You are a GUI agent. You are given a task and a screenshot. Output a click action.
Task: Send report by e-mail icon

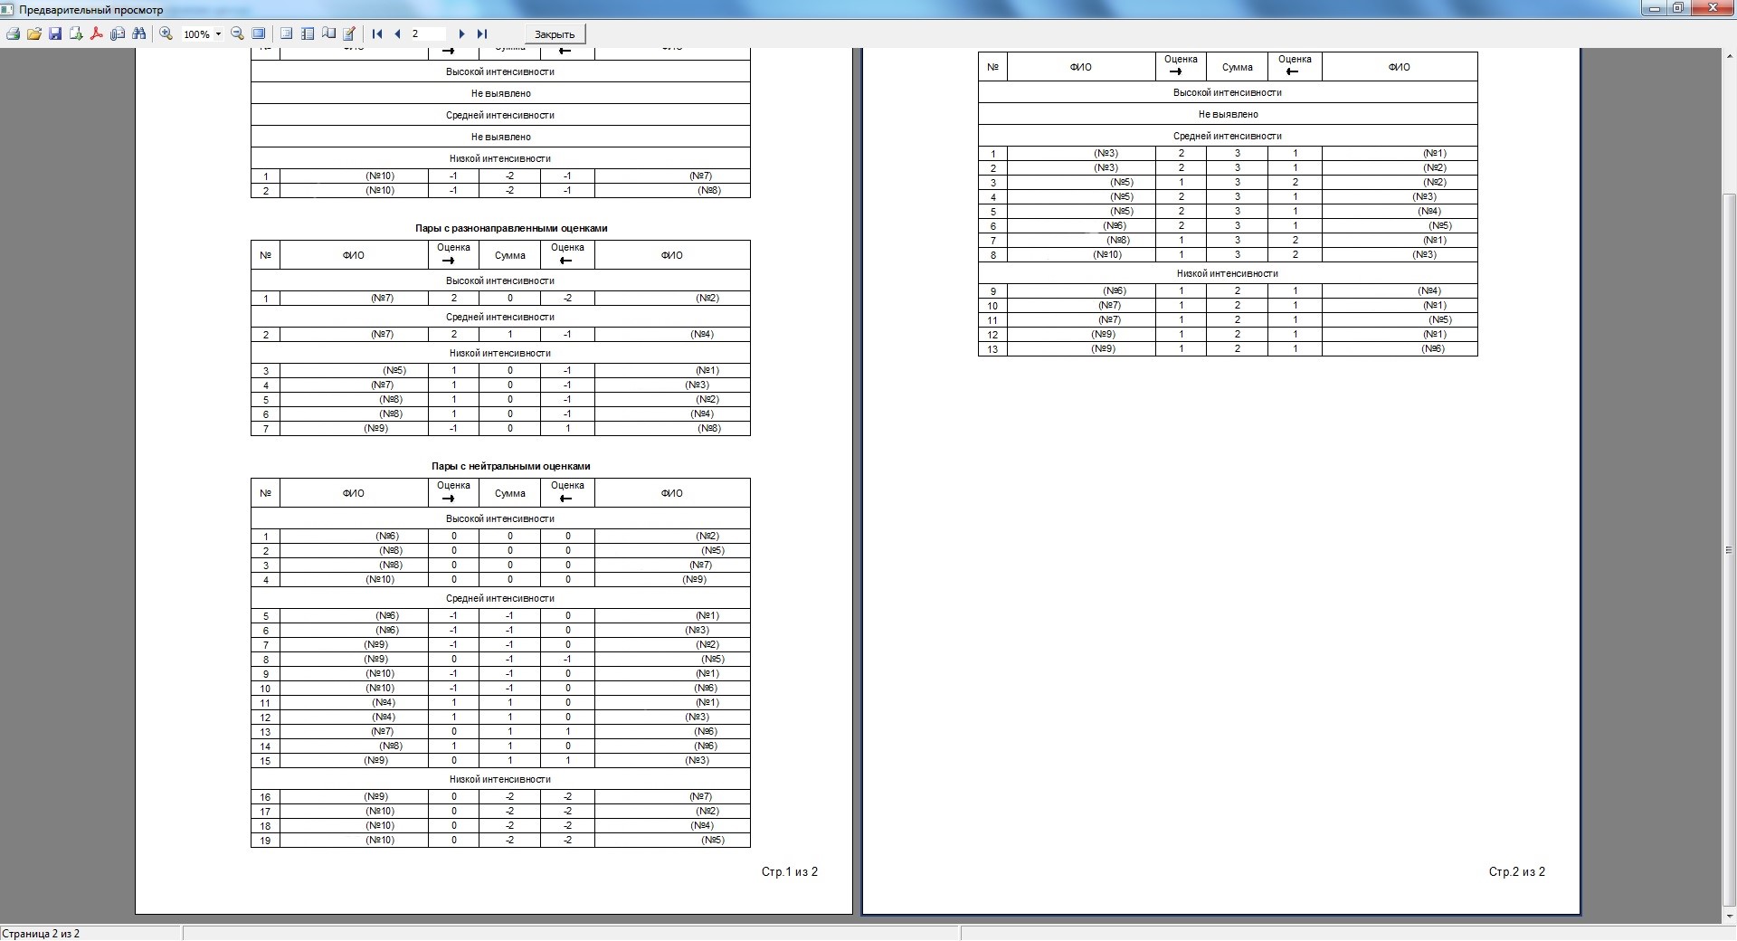tap(118, 34)
